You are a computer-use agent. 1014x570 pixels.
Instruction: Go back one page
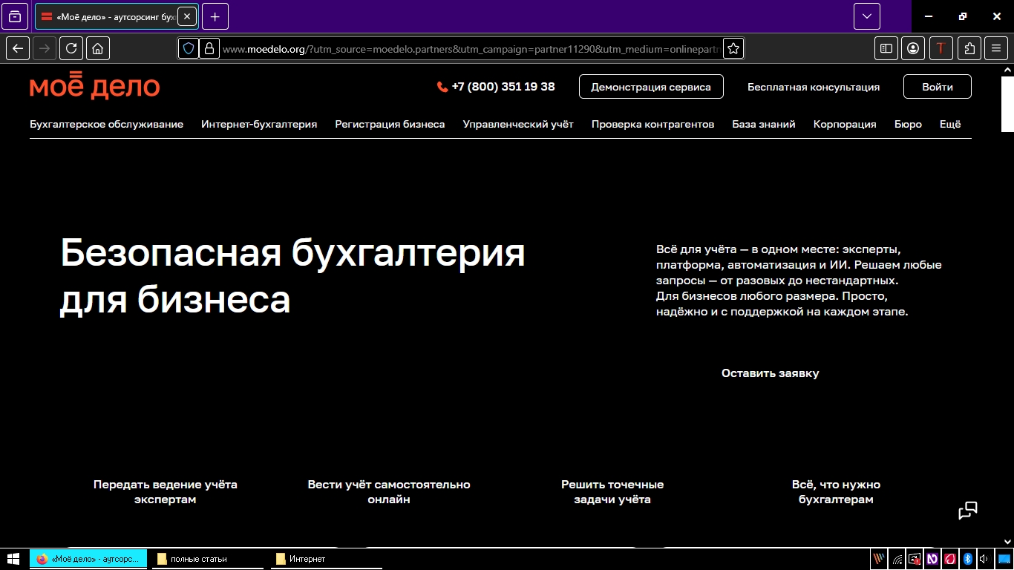coord(18,48)
